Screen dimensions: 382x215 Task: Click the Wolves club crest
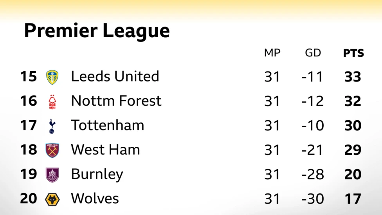52,199
